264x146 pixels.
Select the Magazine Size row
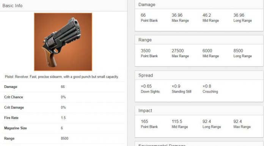coord(63,128)
